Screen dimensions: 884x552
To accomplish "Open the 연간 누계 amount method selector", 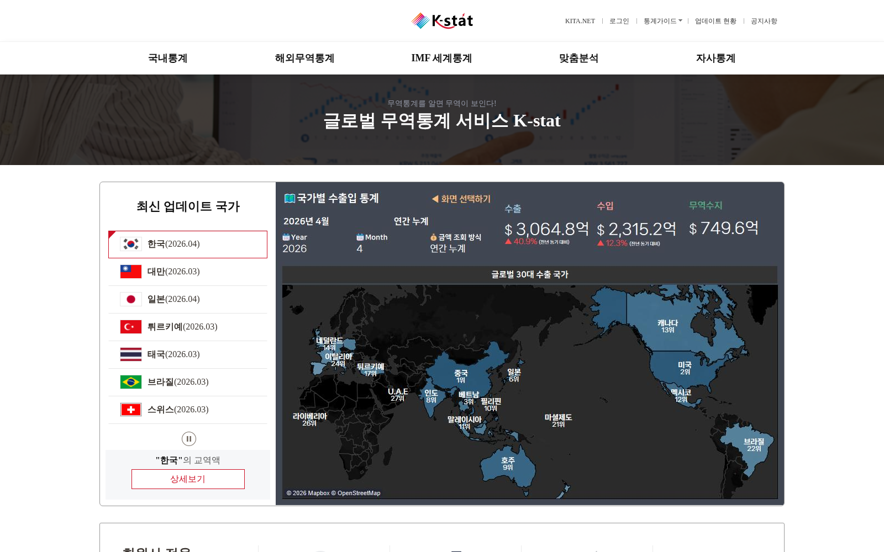I will (448, 248).
